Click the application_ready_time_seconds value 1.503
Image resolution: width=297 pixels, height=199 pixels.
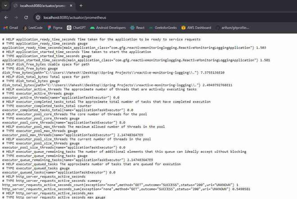click(x=261, y=48)
